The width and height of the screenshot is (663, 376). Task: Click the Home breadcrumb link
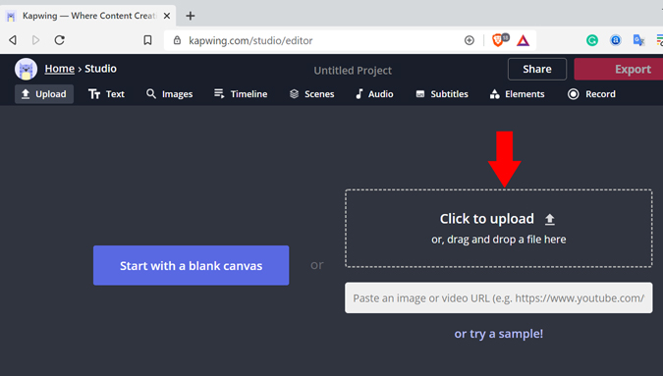tap(60, 69)
